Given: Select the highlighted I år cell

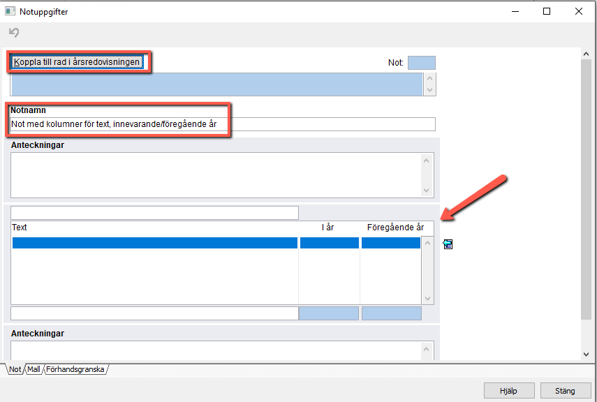Looking at the screenshot, I should (x=330, y=243).
